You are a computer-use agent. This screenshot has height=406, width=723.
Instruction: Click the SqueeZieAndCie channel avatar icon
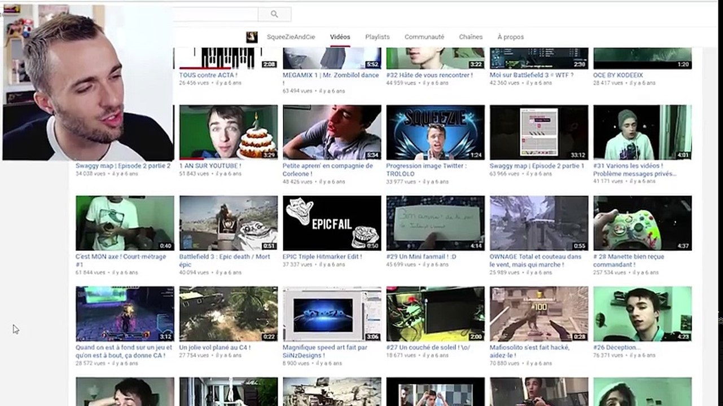tap(252, 37)
